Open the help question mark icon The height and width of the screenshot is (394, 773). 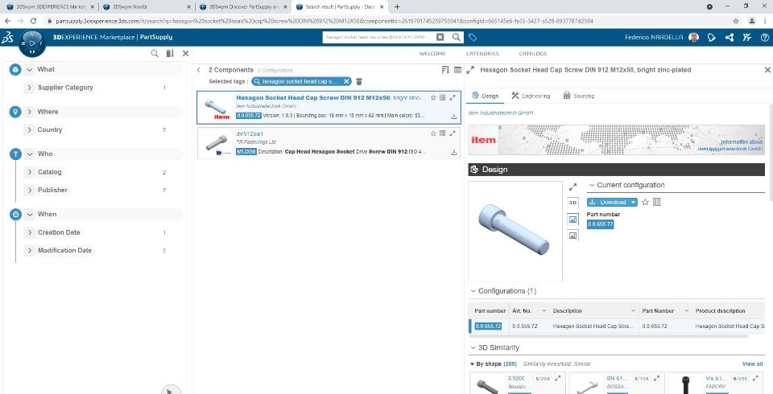point(765,38)
